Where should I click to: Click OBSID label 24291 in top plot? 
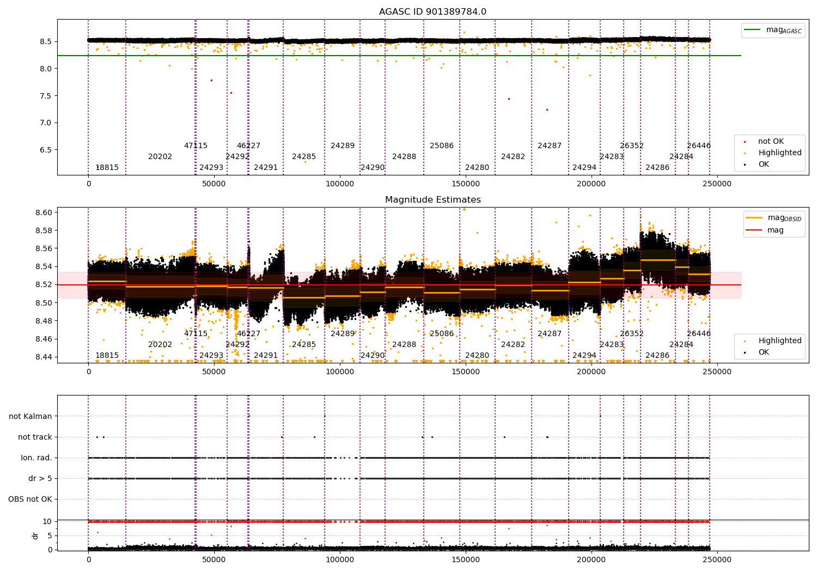pos(266,168)
